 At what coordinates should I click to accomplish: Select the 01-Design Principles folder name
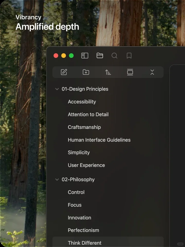85,89
